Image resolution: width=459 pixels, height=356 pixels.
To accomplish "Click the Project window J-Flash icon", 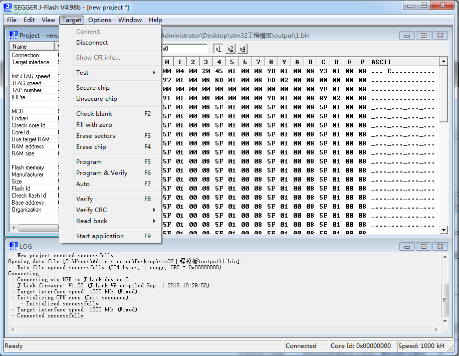I will tap(14, 35).
